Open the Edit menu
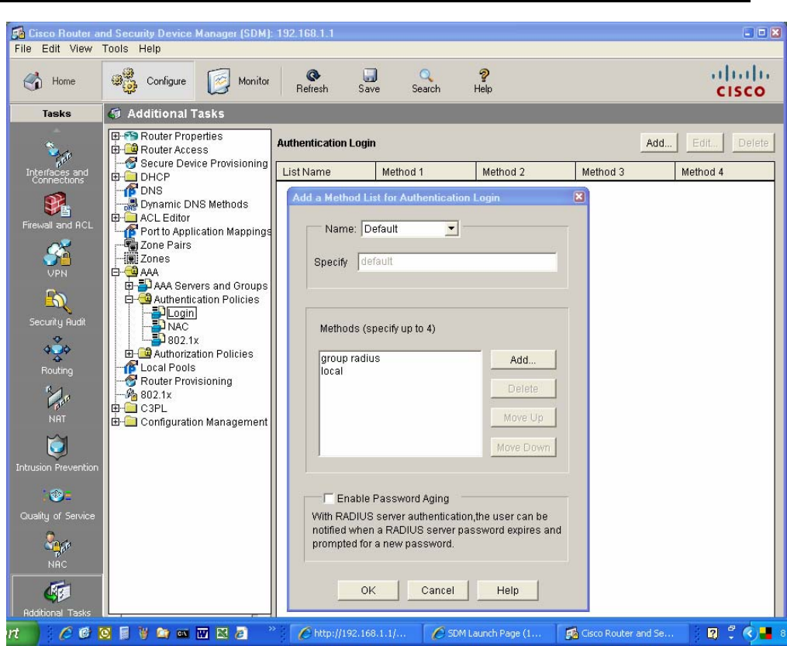The width and height of the screenshot is (787, 646). tap(50, 49)
